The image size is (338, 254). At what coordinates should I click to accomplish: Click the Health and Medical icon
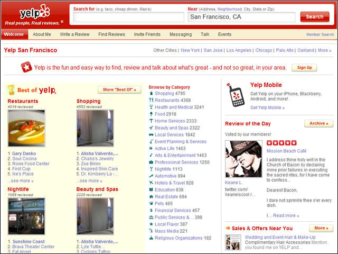(x=151, y=107)
